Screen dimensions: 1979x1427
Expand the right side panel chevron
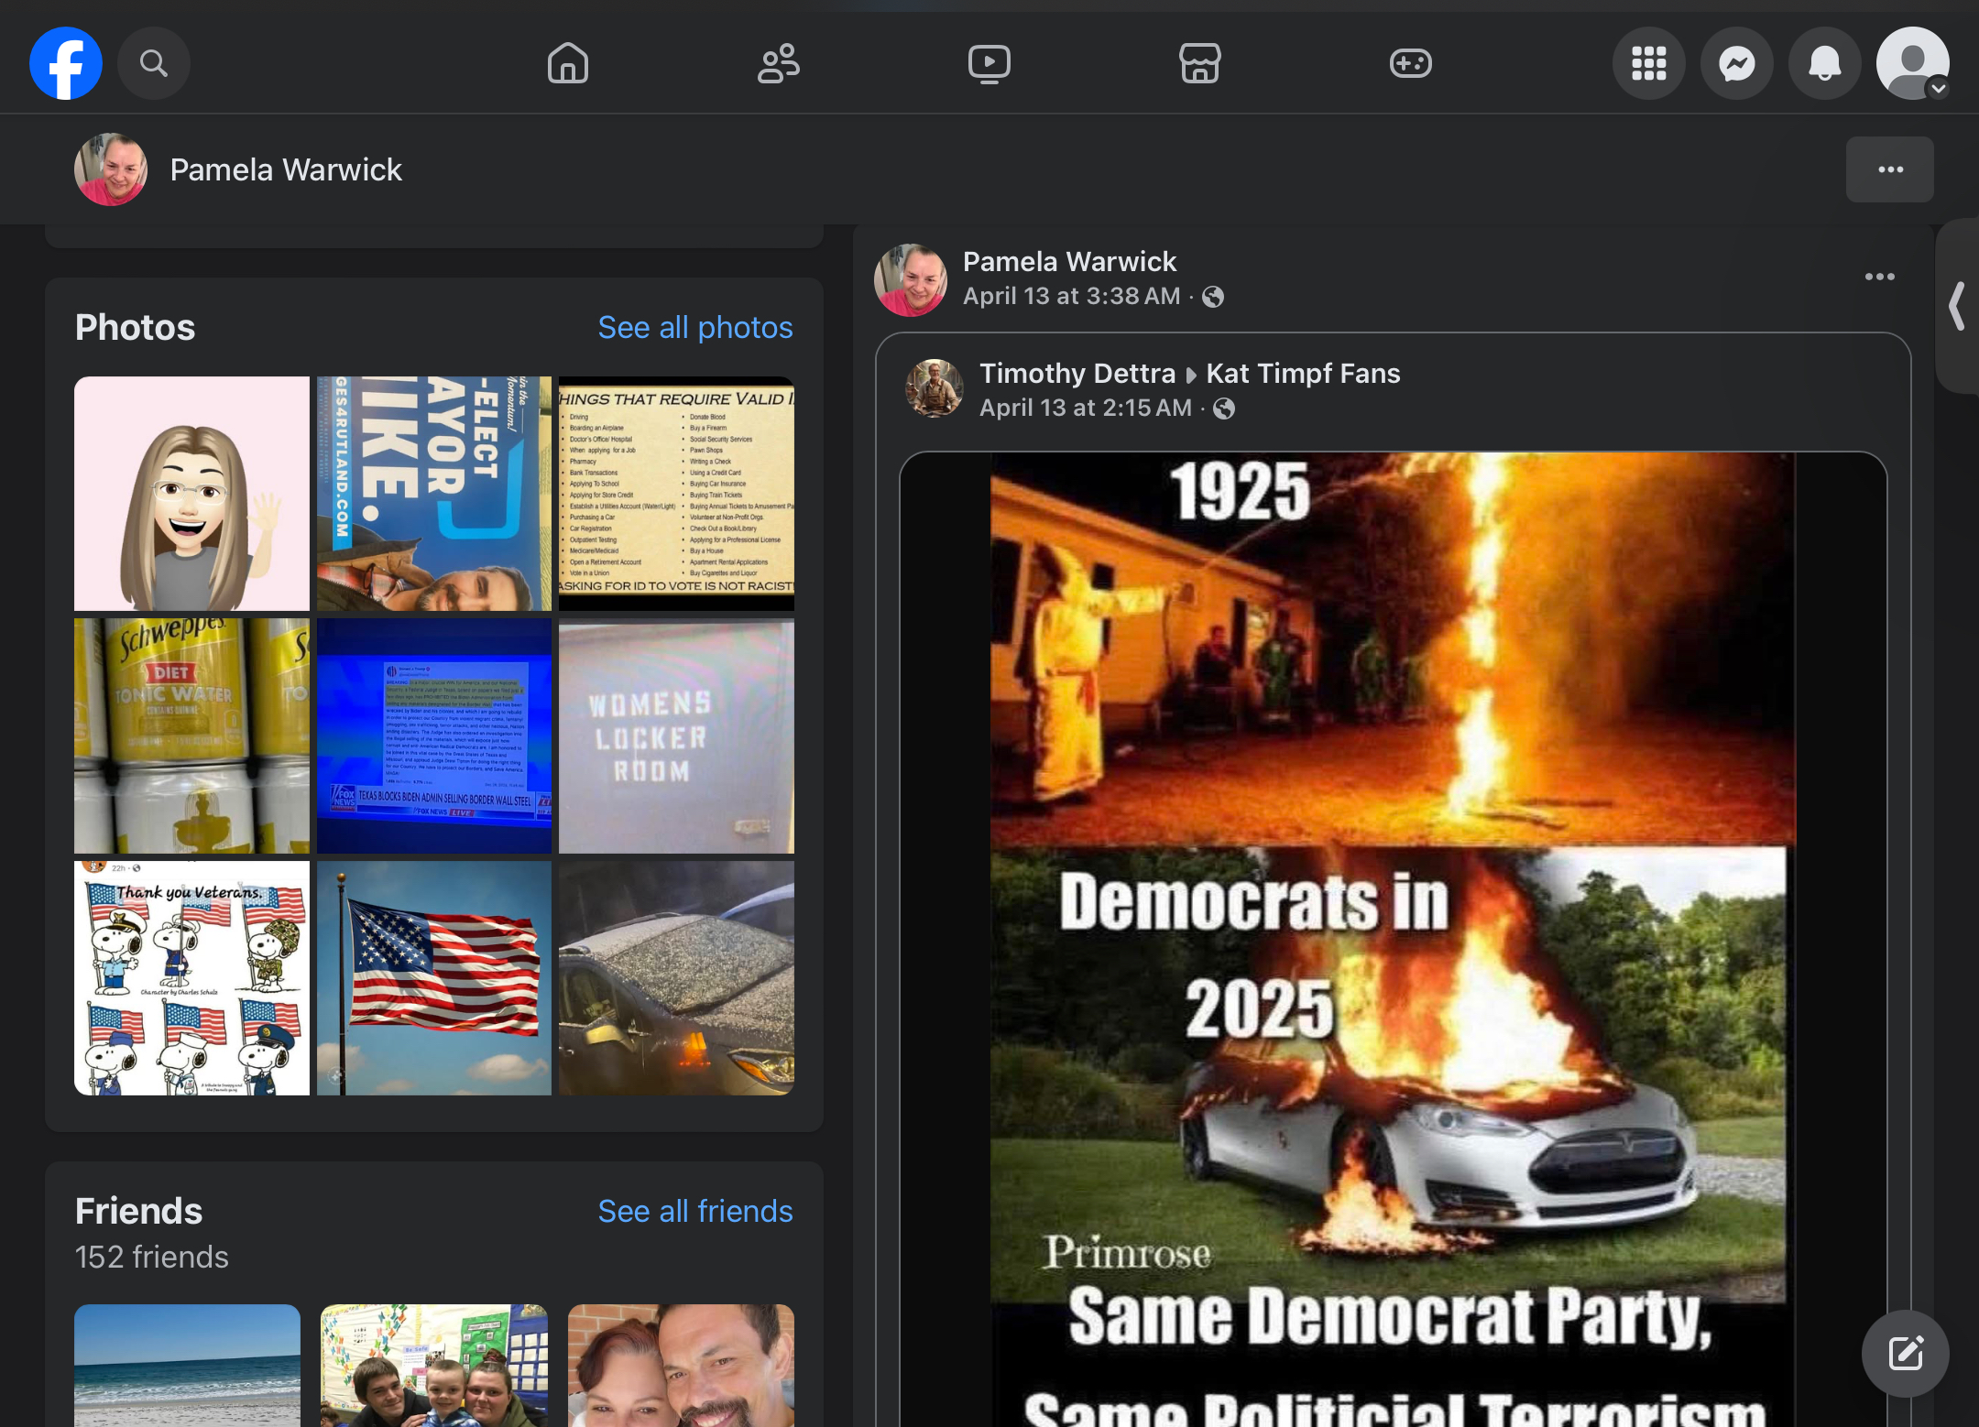[1958, 306]
